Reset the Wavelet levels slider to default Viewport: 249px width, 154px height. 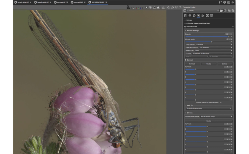(231, 42)
